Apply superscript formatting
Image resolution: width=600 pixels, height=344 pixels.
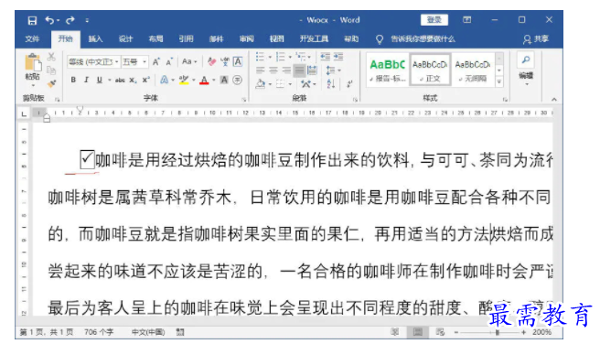point(145,80)
